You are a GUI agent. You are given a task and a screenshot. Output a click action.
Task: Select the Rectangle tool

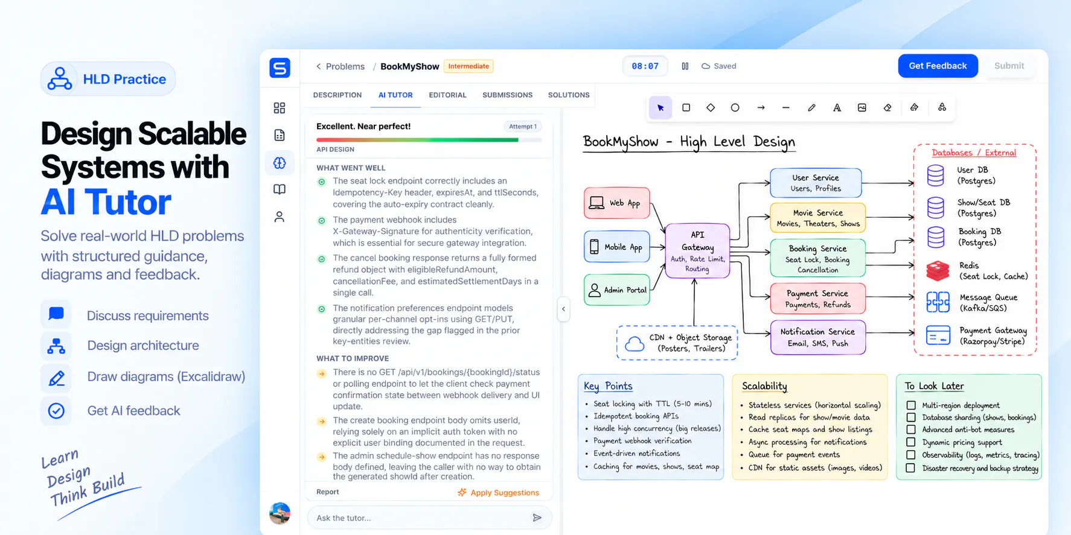686,108
